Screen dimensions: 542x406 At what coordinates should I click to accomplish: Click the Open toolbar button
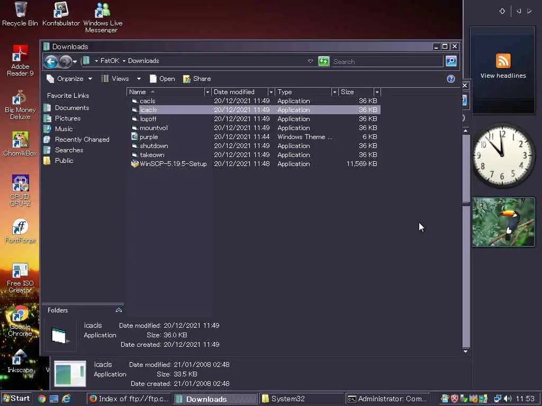tap(162, 79)
